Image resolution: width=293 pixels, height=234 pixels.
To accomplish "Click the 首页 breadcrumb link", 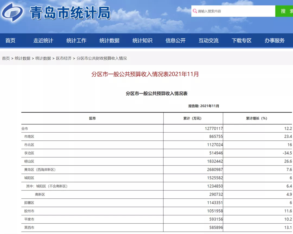I will coord(6,58).
